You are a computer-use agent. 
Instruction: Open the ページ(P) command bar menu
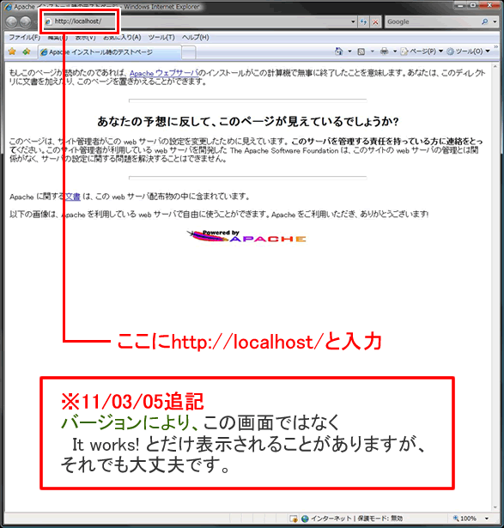tap(422, 52)
